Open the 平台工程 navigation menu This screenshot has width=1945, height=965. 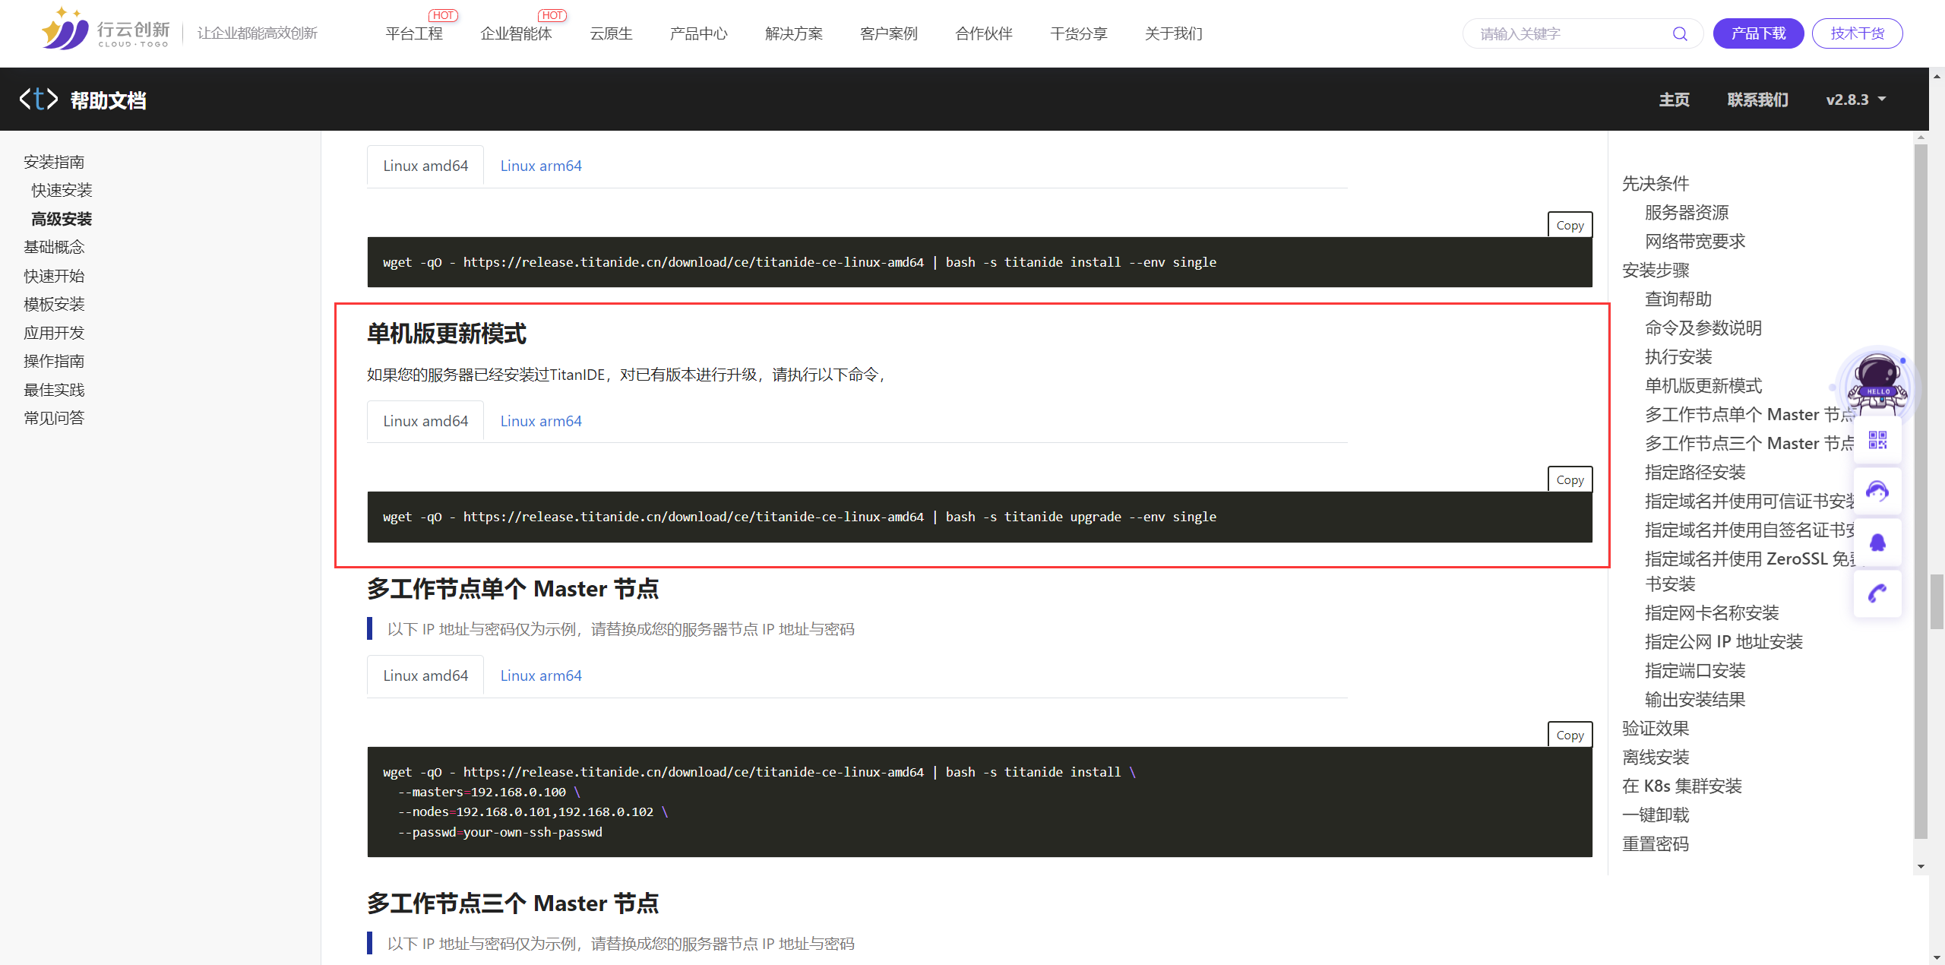tap(414, 34)
